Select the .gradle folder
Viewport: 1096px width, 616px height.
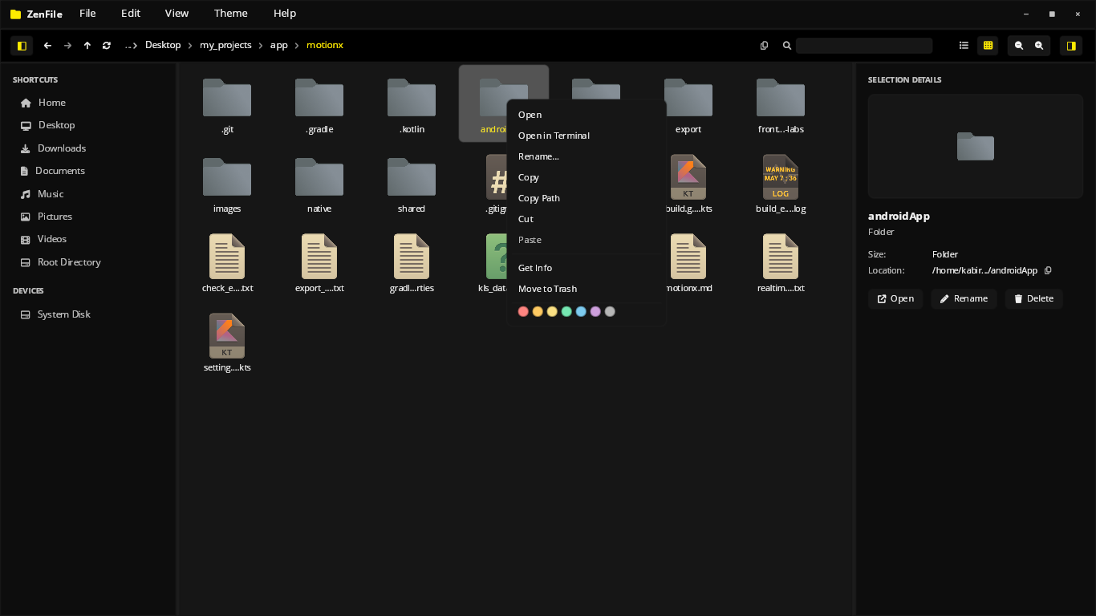319,104
